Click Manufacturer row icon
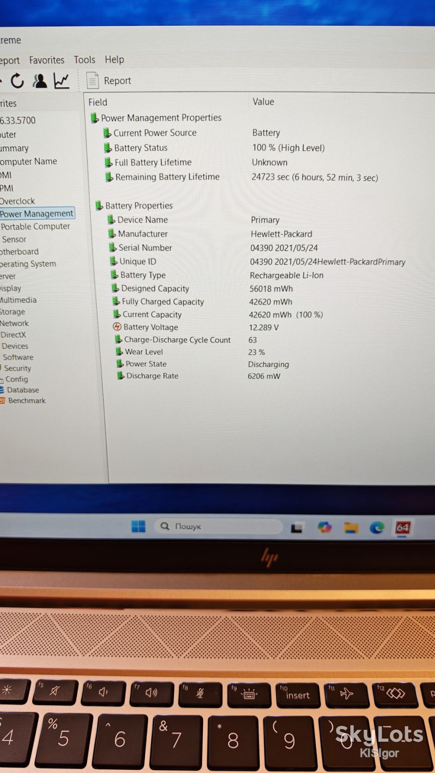The height and width of the screenshot is (773, 435). (112, 234)
